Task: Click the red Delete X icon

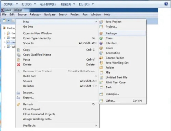Action: click(18, 64)
